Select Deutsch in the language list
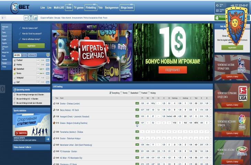This screenshot has height=165, width=251. click(x=4, y=36)
